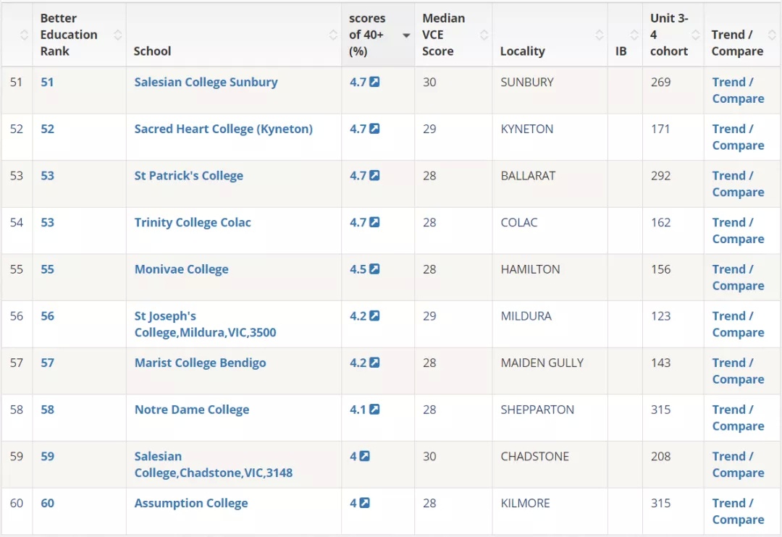782x537 pixels.
Task: Click the cohort value 292 for St Patrick's College
Action: point(661,176)
